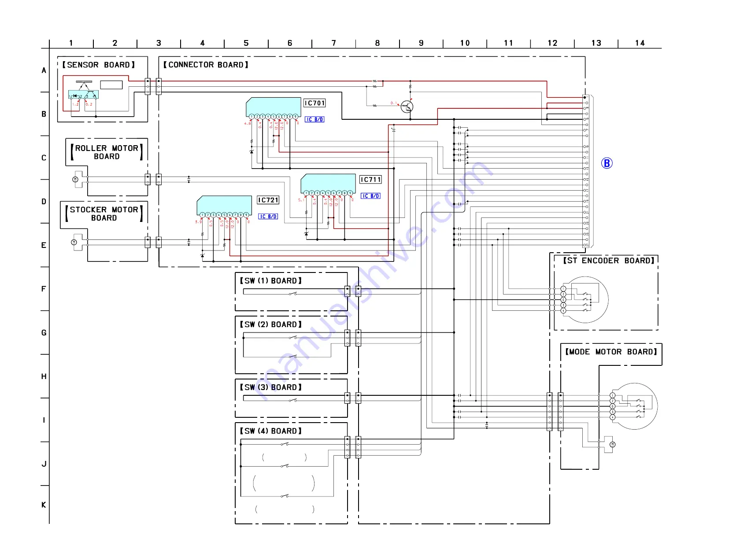Click the CONNECTOR BOARD title

point(206,65)
